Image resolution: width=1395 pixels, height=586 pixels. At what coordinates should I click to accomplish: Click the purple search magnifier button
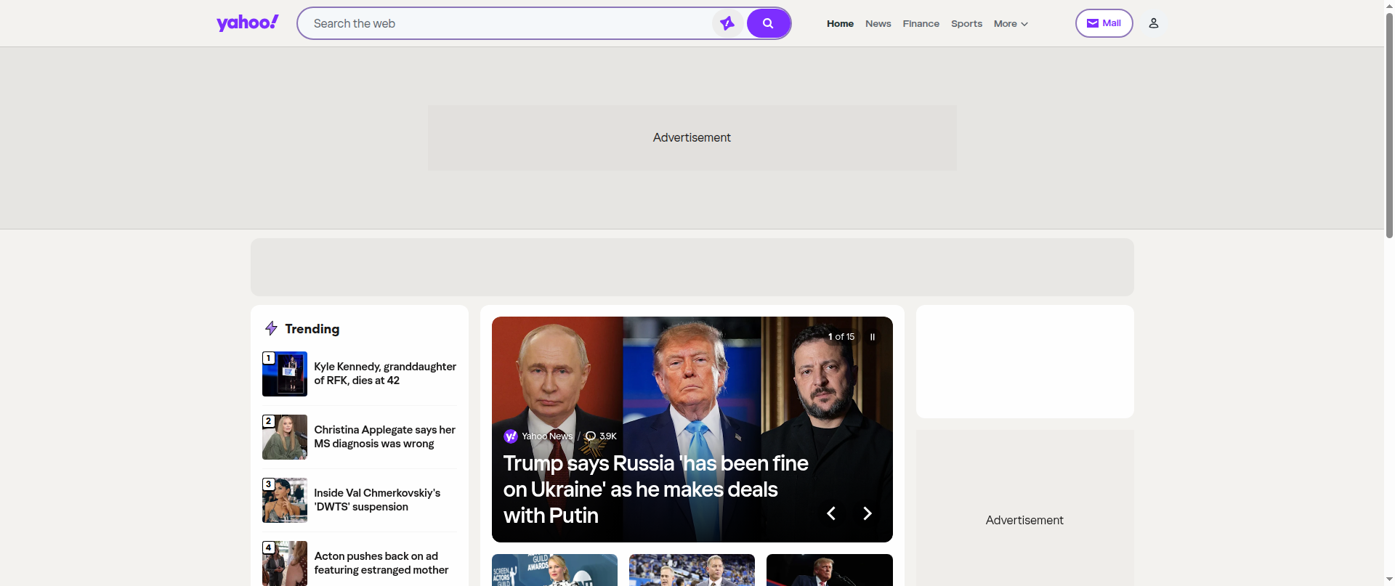768,23
